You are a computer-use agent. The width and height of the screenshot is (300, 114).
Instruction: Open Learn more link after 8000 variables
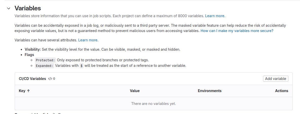point(215,16)
